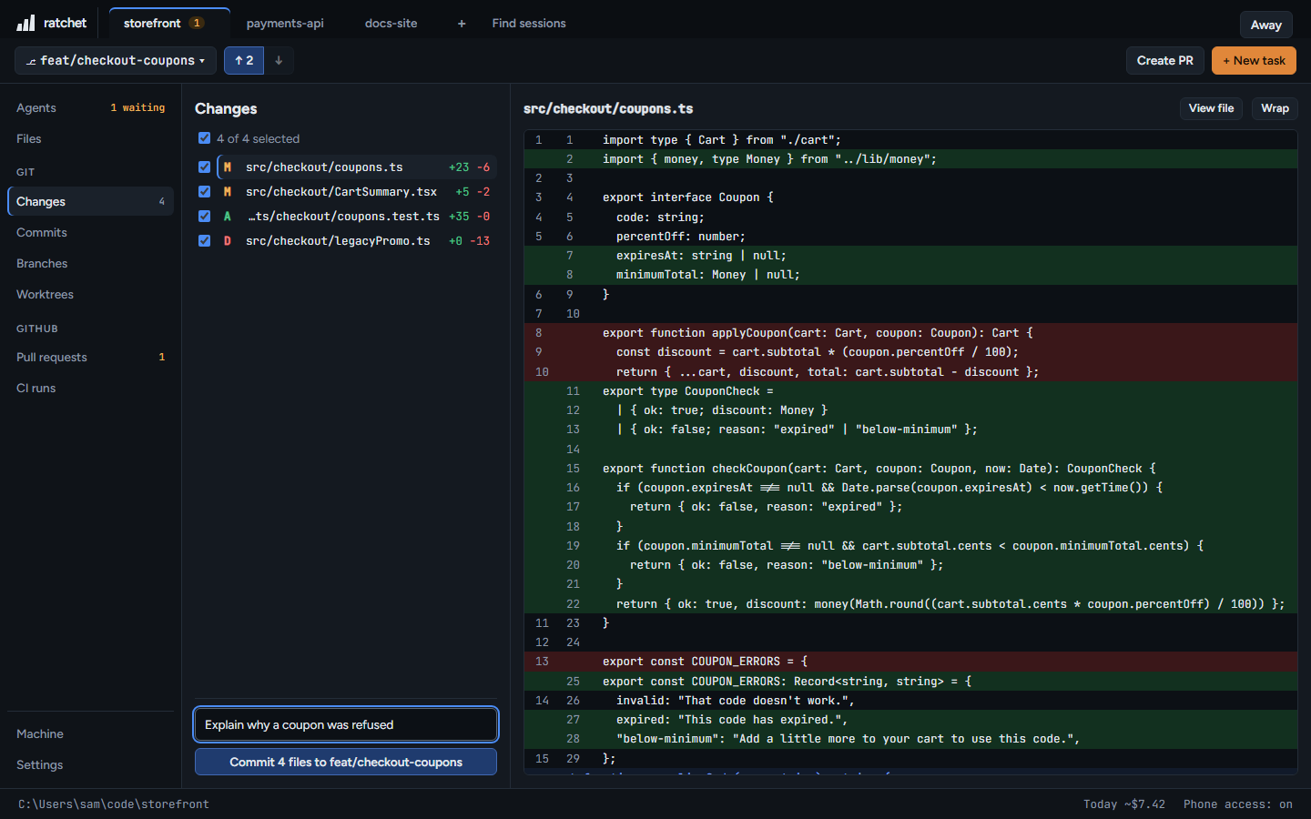Viewport: 1311px width, 819px height.
Task: Uncheck coupons.test.ts file checkbox
Action: [204, 217]
